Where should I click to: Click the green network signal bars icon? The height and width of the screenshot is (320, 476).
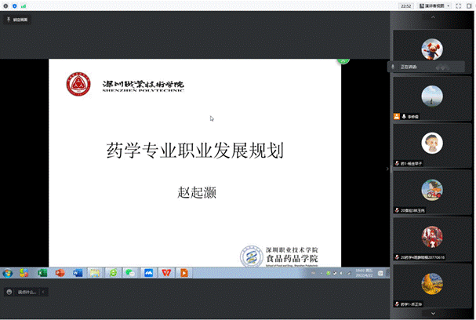24,5
